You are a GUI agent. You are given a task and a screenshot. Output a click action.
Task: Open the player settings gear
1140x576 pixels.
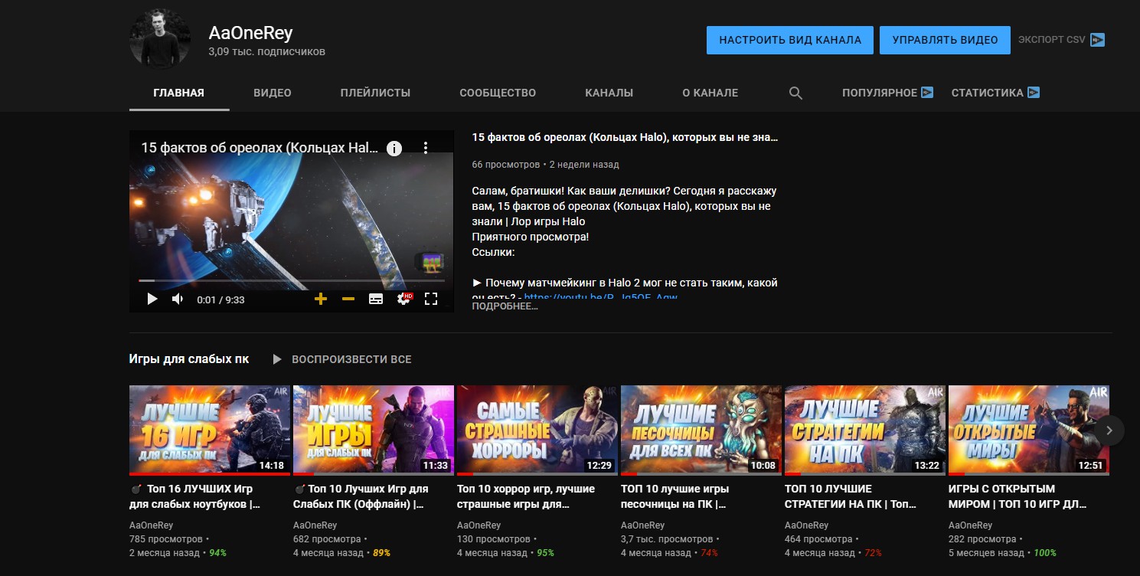click(403, 299)
